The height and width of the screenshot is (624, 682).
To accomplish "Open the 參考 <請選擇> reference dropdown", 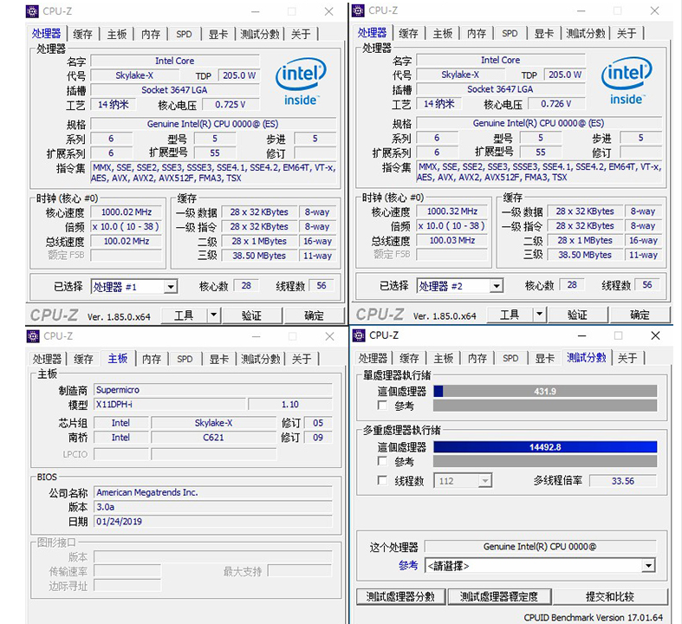I will click(x=648, y=566).
